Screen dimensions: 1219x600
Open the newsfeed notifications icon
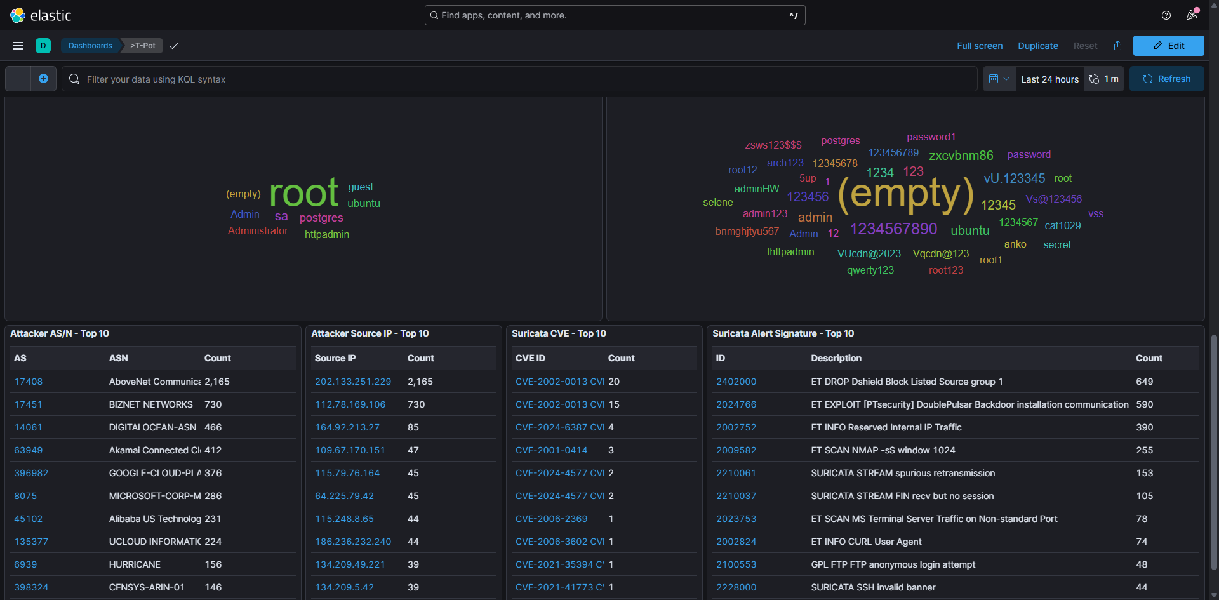(1192, 15)
